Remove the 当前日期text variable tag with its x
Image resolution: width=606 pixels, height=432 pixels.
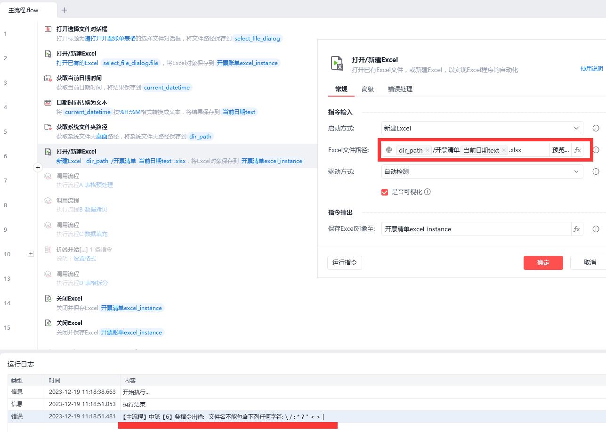(504, 150)
